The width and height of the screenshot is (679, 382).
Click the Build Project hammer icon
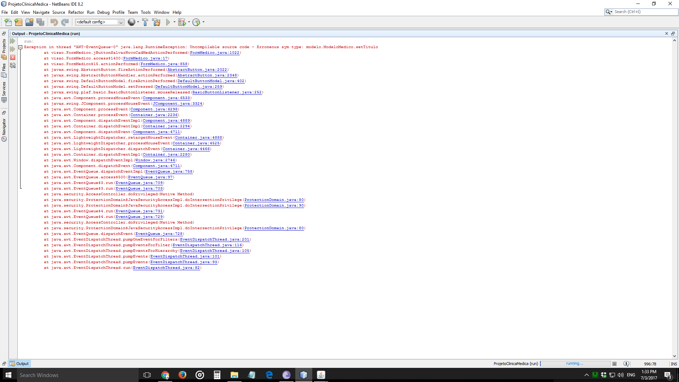click(x=145, y=22)
